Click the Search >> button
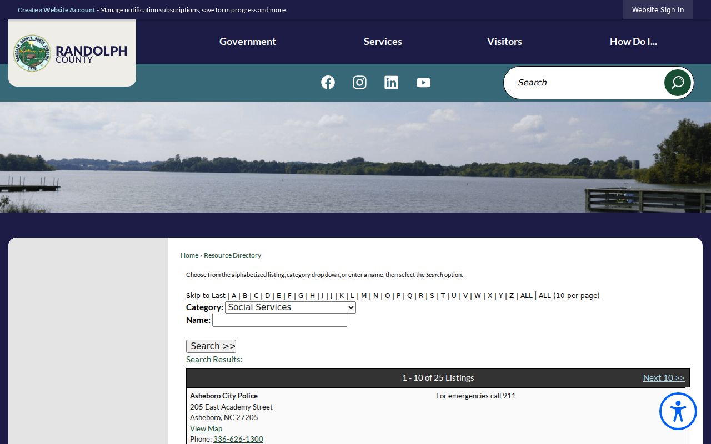Screen dimensions: 711x444 point(211,346)
